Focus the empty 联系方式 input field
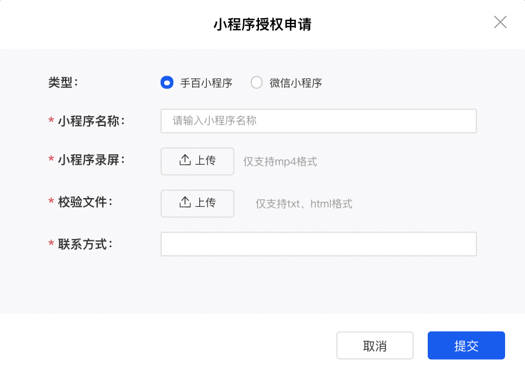525x375 pixels. click(x=319, y=244)
